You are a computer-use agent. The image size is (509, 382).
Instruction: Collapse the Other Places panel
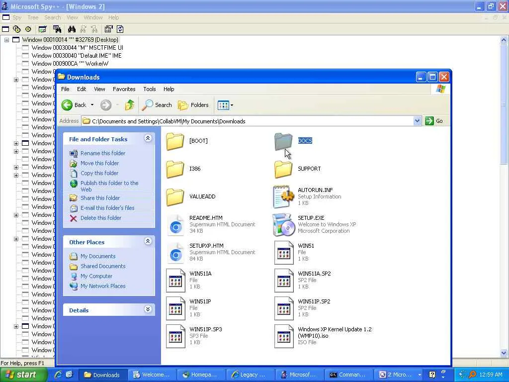click(x=148, y=241)
